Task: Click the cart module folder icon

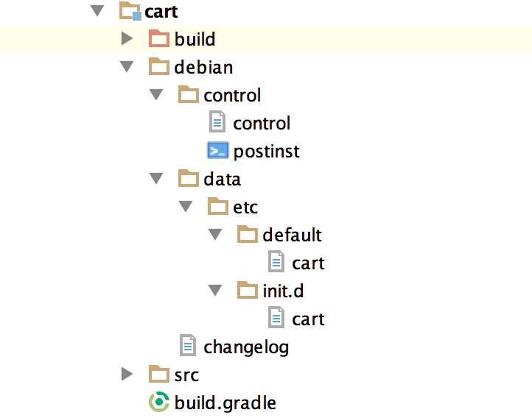Action: [130, 11]
